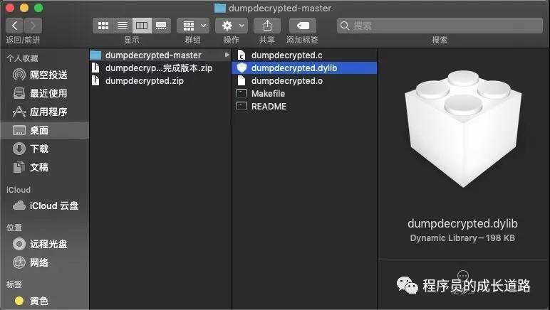The width and height of the screenshot is (550, 310).
Task: Select AirDrop 隔空投送 in sidebar
Action: (45, 75)
